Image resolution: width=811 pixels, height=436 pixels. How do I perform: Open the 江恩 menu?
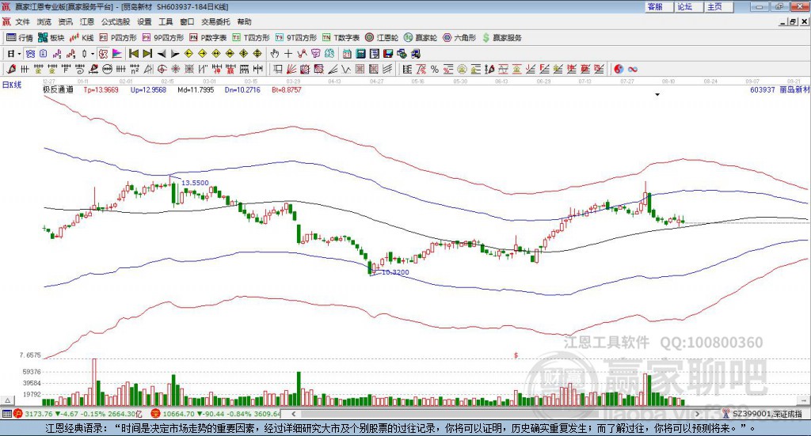87,21
